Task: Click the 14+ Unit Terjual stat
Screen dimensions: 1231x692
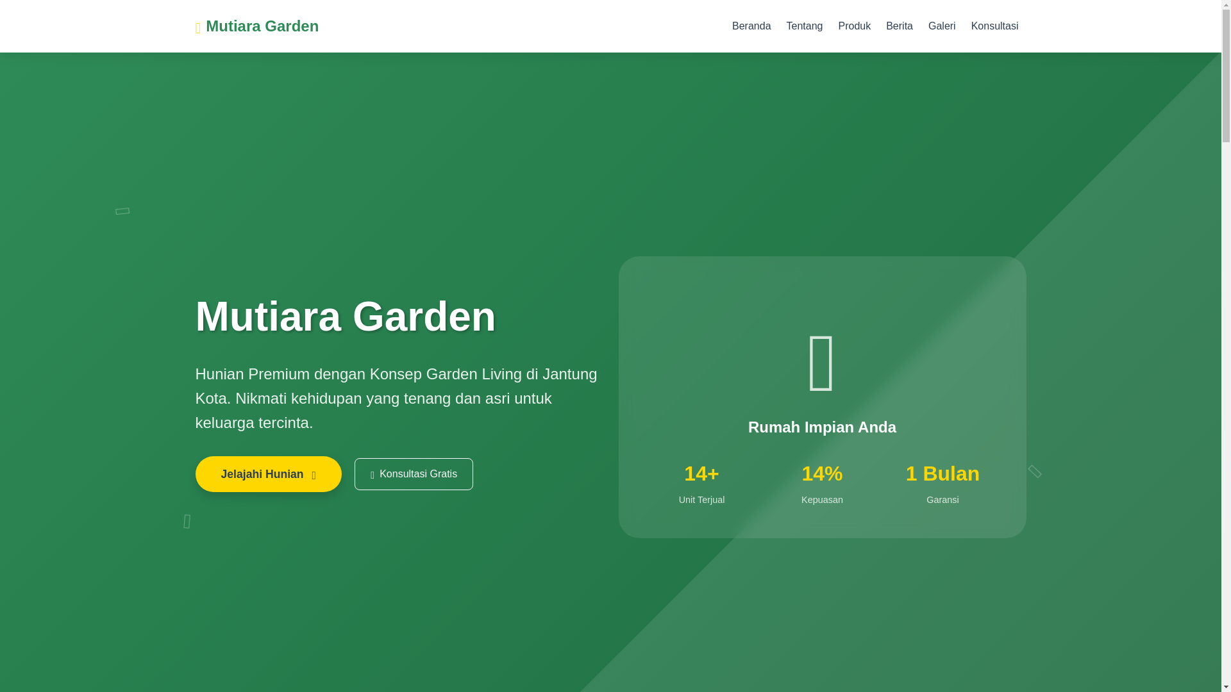Action: [701, 483]
